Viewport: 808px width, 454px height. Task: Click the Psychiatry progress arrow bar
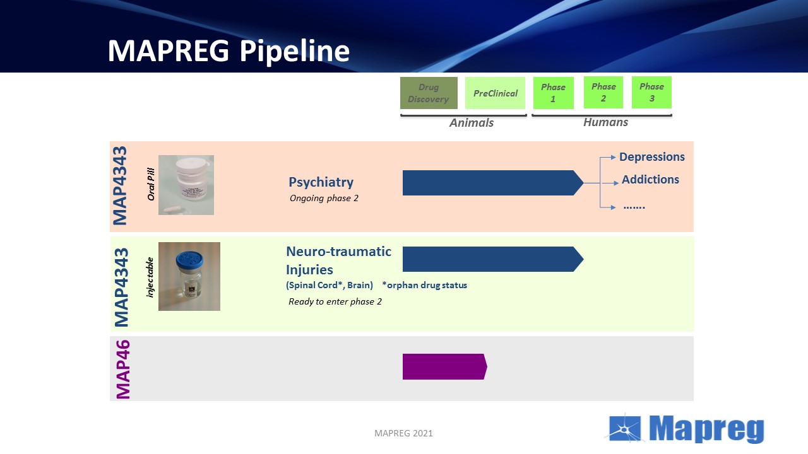(493, 183)
